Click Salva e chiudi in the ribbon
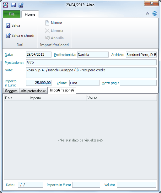 pyautogui.click(x=20, y=36)
